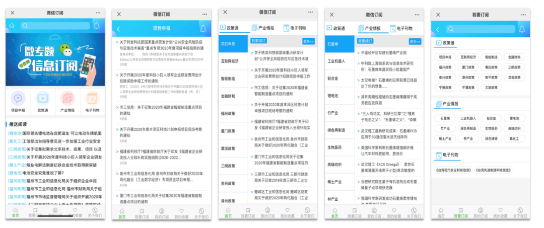Toggle 金融财税 subscription chip on 我要订阅 titled screen
The height and width of the screenshot is (228, 544).
[x=514, y=57]
